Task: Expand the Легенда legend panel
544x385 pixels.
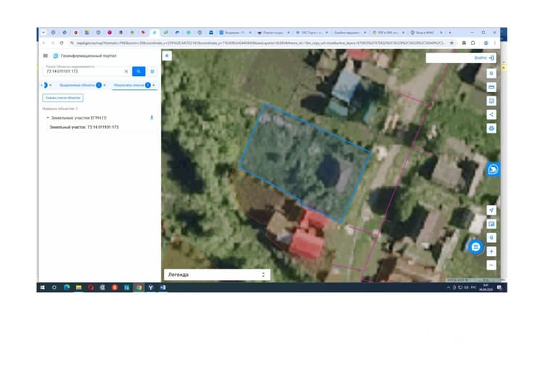Action: click(217, 275)
